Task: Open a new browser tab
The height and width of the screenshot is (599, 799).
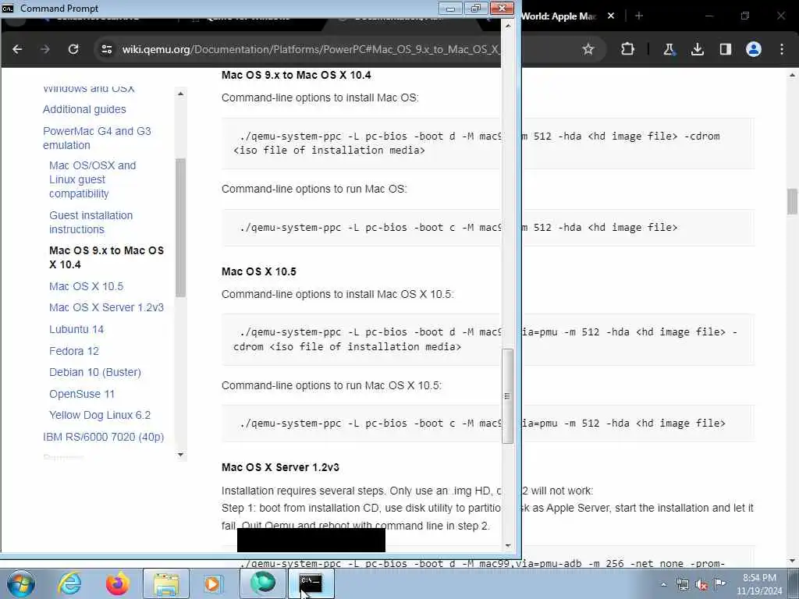Action: point(639,16)
